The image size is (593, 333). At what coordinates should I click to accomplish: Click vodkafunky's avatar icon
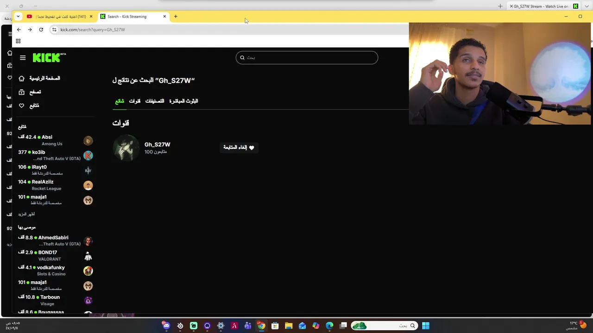[x=88, y=271]
